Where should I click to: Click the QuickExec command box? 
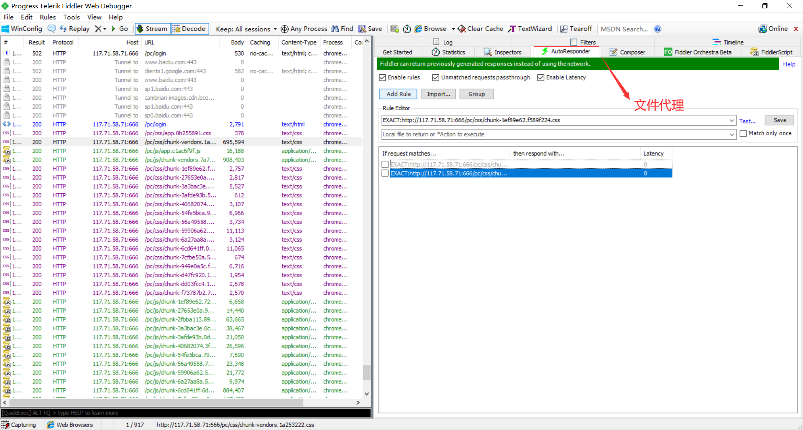pyautogui.click(x=186, y=413)
